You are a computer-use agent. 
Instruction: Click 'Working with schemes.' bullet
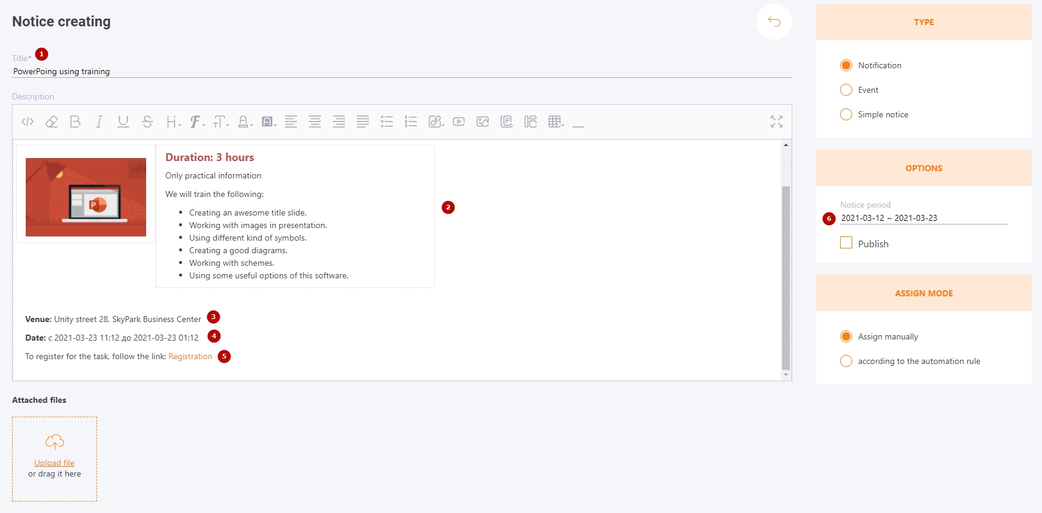[232, 263]
